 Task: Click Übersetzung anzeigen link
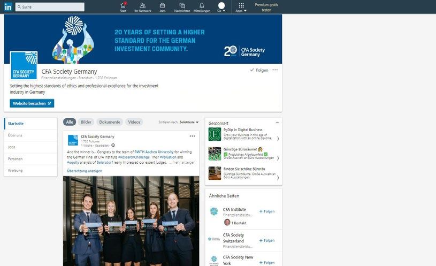85,171
